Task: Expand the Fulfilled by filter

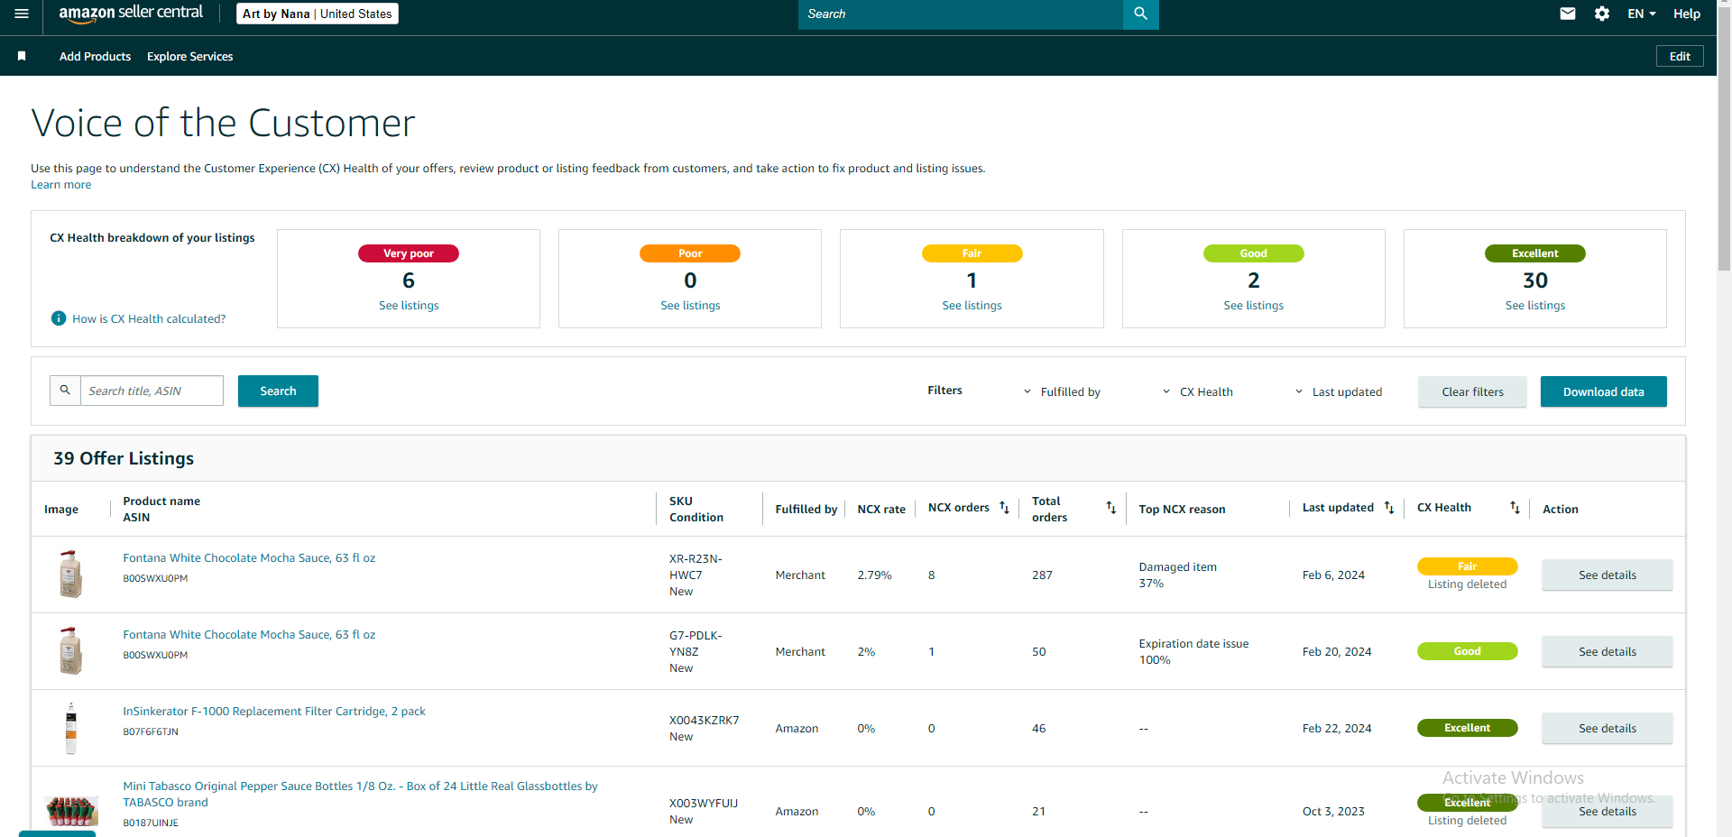Action: [x=1062, y=391]
